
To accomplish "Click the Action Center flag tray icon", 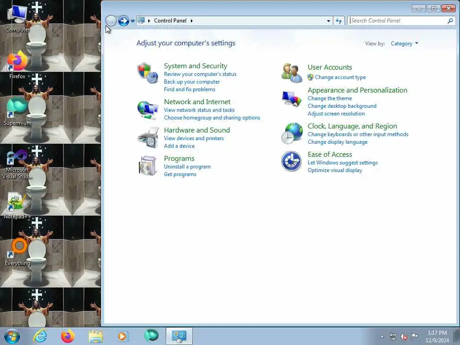I will pos(414,336).
